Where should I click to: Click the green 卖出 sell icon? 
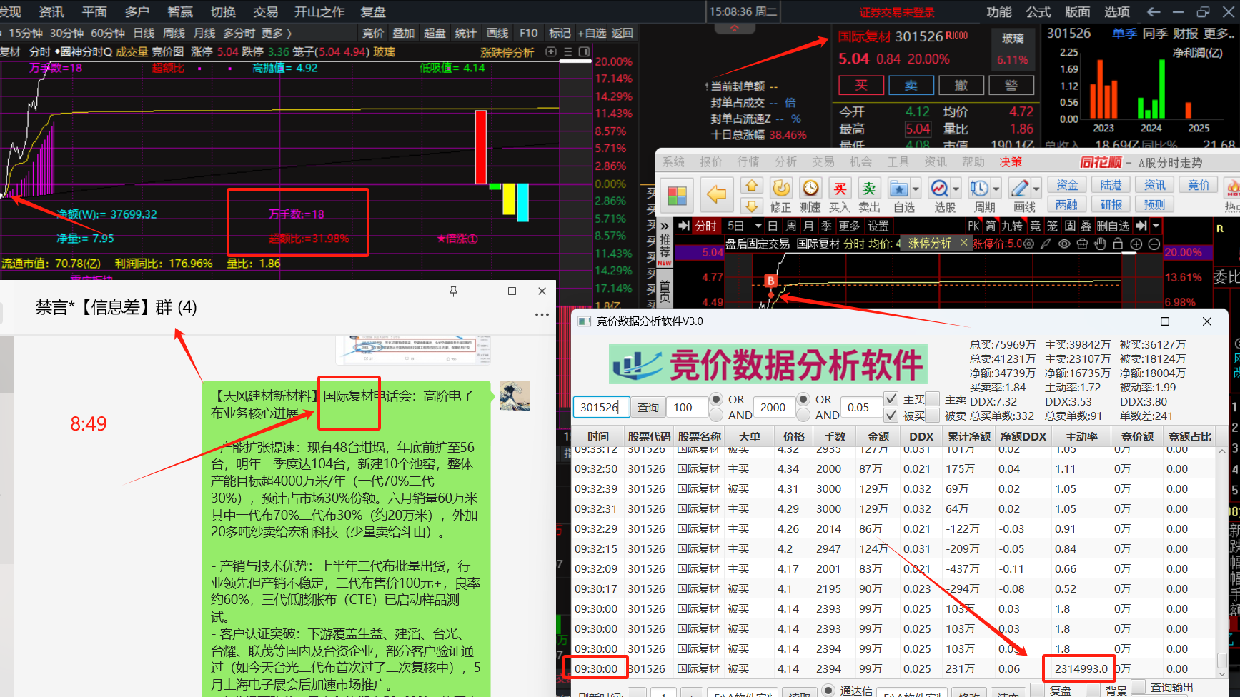pos(869,188)
